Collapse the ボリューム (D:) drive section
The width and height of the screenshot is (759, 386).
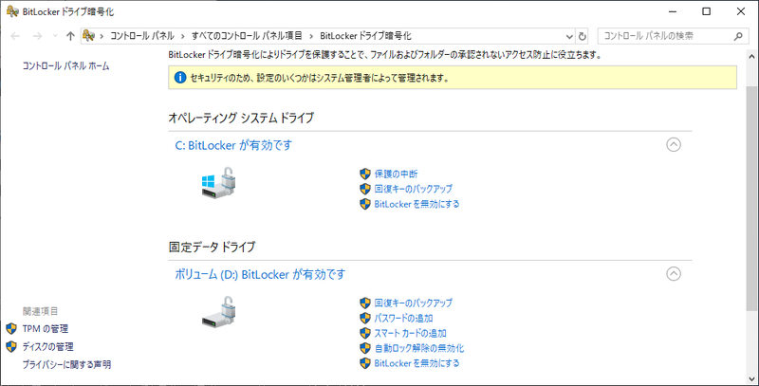coord(674,274)
